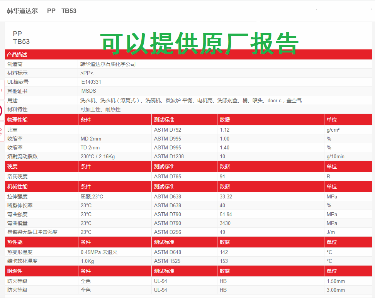Click the 材料特性 row label

coord(17,110)
